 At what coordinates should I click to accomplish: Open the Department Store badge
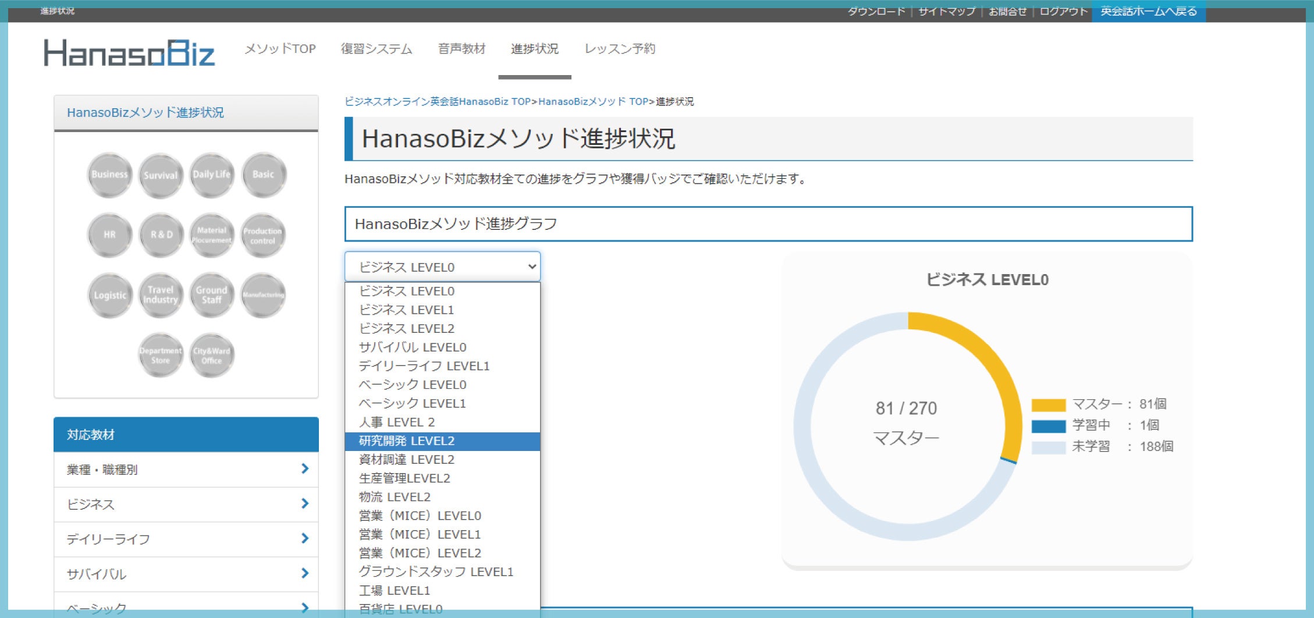click(x=161, y=356)
